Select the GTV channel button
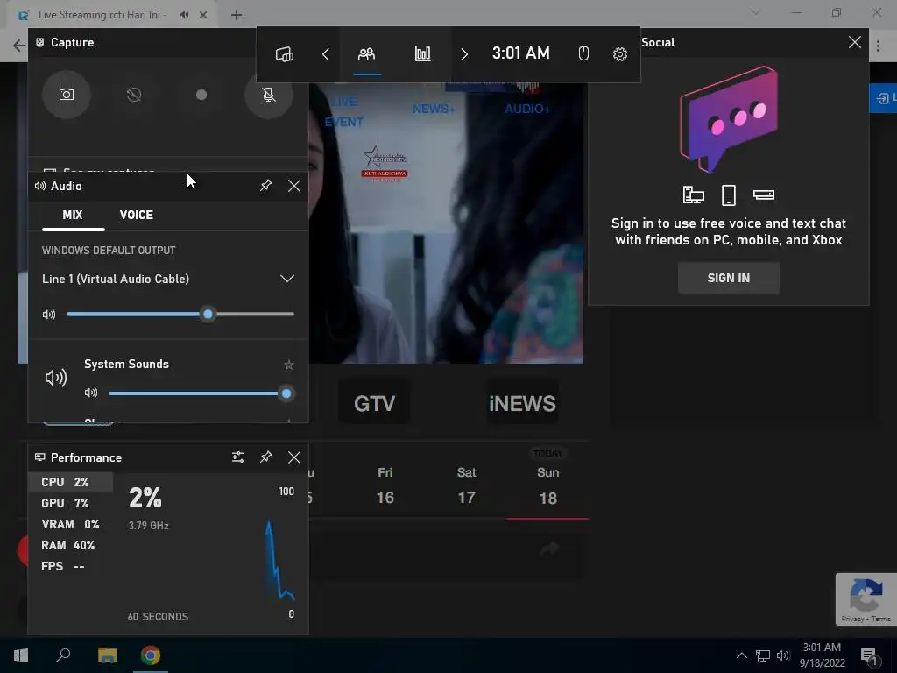This screenshot has width=897, height=673. point(374,403)
